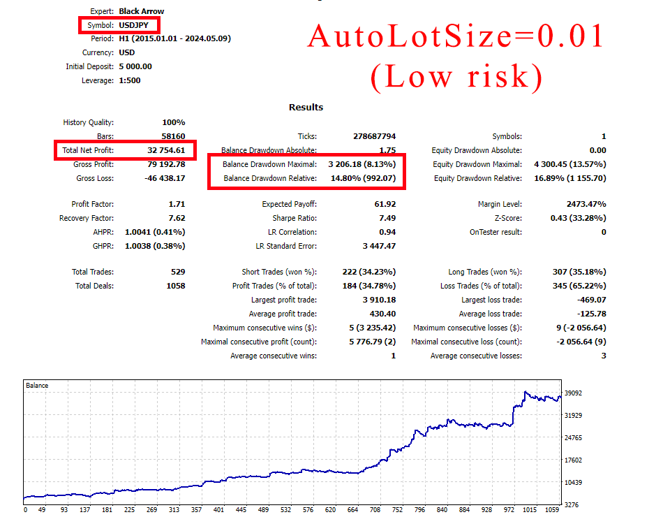Click Gross Profit value 79 192.78

pyautogui.click(x=166, y=164)
